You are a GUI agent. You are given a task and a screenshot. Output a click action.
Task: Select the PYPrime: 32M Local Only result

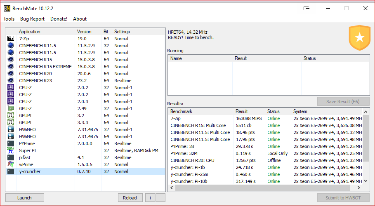tap(265, 153)
